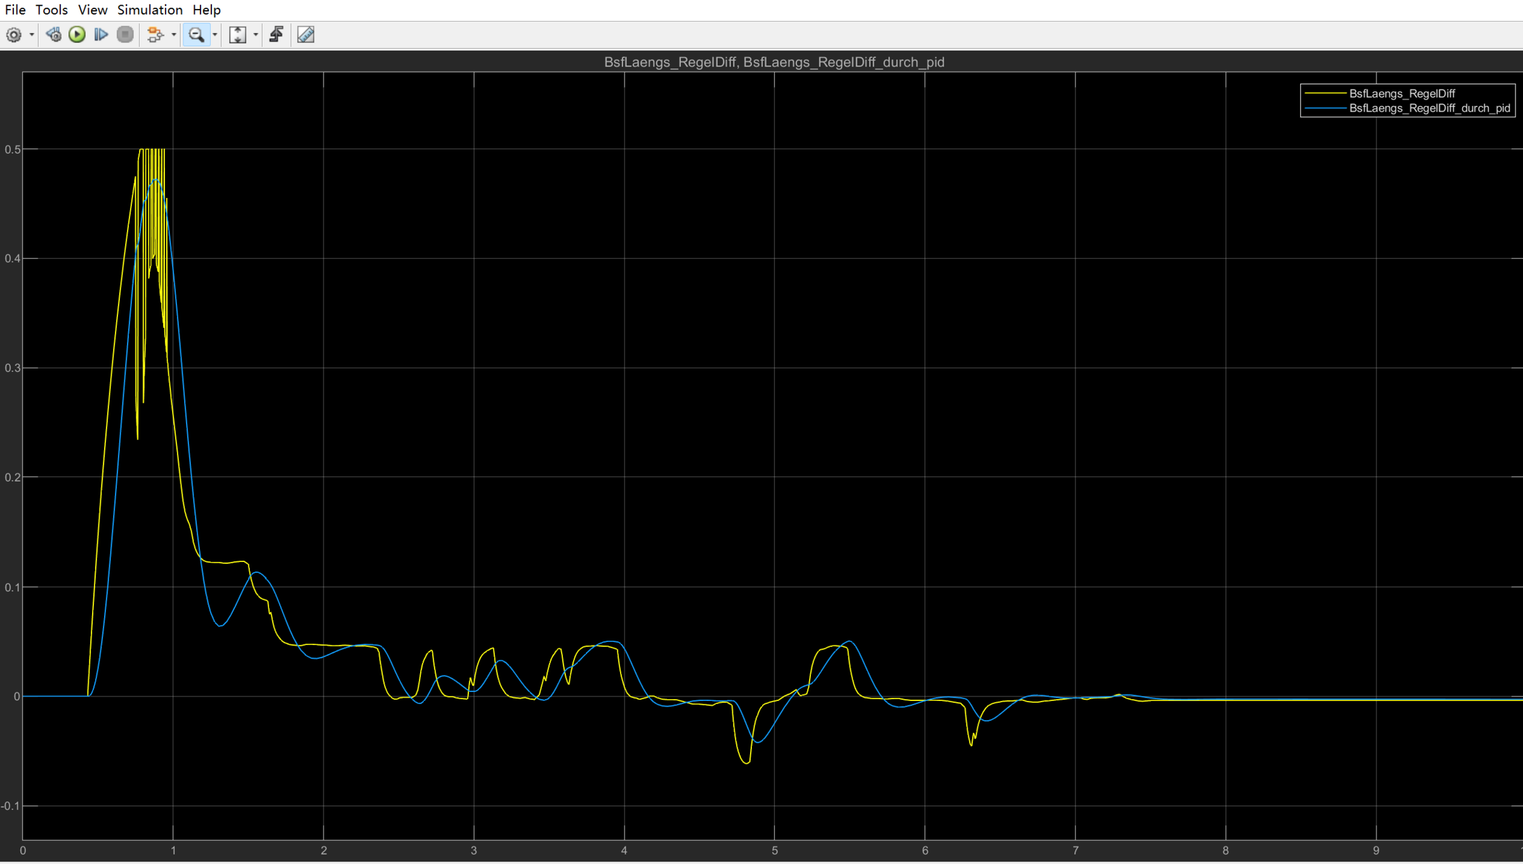
Task: Expand zoom tool options dropdown arrow
Action: (214, 35)
